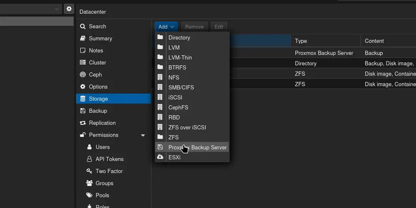Screen dimensions: 416x208
Task: Select Proxmox Backup Server menu entry
Action: pos(192,147)
